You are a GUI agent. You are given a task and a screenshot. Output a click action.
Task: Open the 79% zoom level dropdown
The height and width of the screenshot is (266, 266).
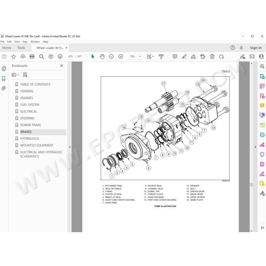point(135,57)
